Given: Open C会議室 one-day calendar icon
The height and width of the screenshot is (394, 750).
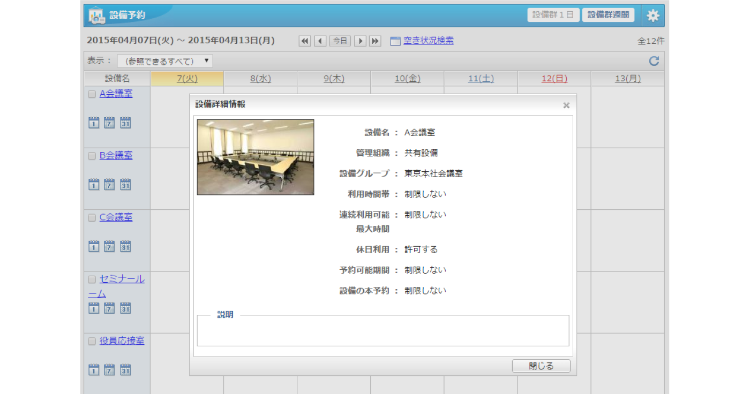Looking at the screenshot, I should point(94,246).
